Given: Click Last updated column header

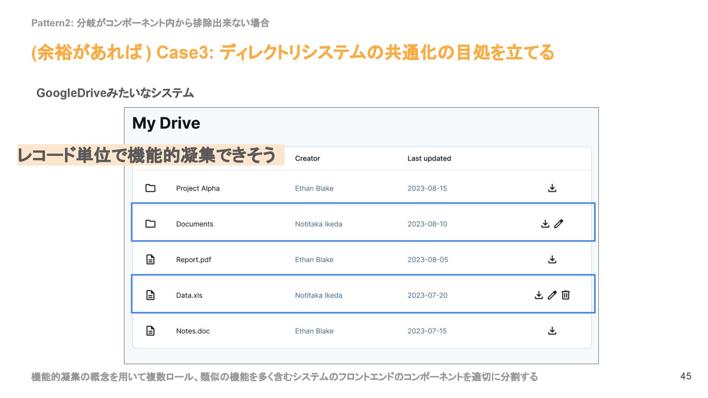Looking at the screenshot, I should coord(429,158).
